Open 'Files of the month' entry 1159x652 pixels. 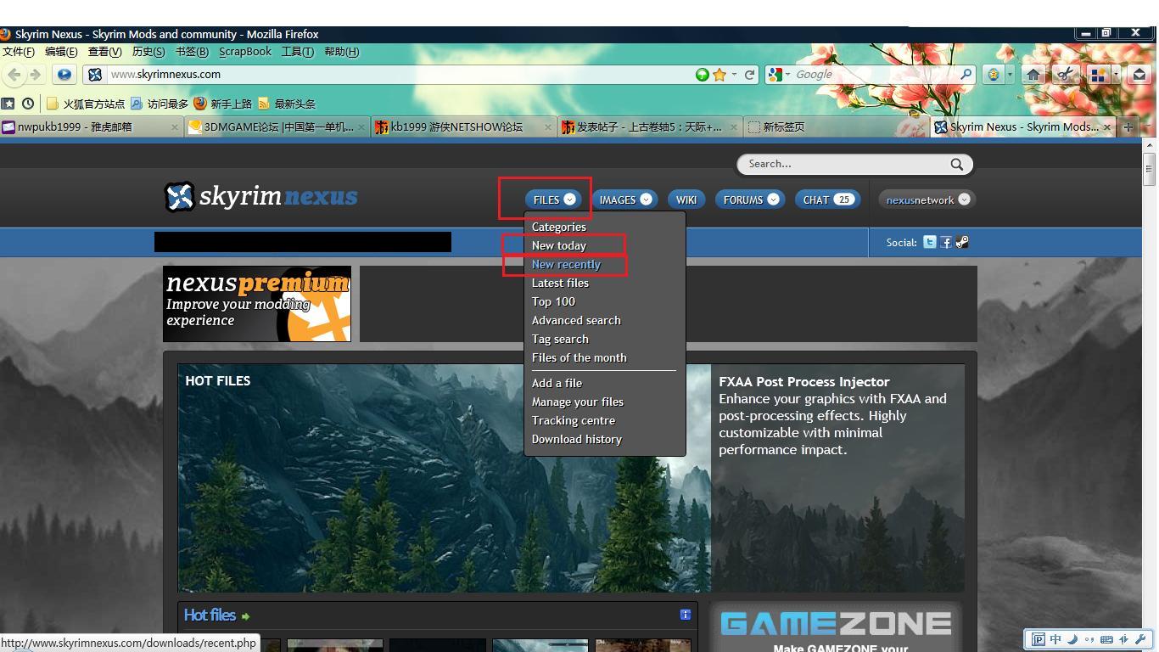click(579, 357)
